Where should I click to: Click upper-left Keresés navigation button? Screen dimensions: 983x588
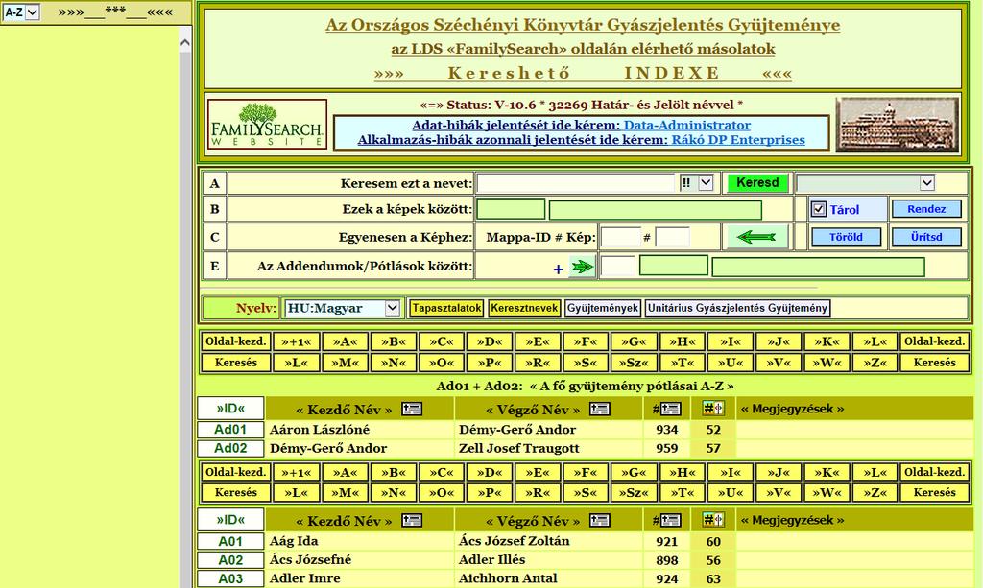pyautogui.click(x=236, y=363)
